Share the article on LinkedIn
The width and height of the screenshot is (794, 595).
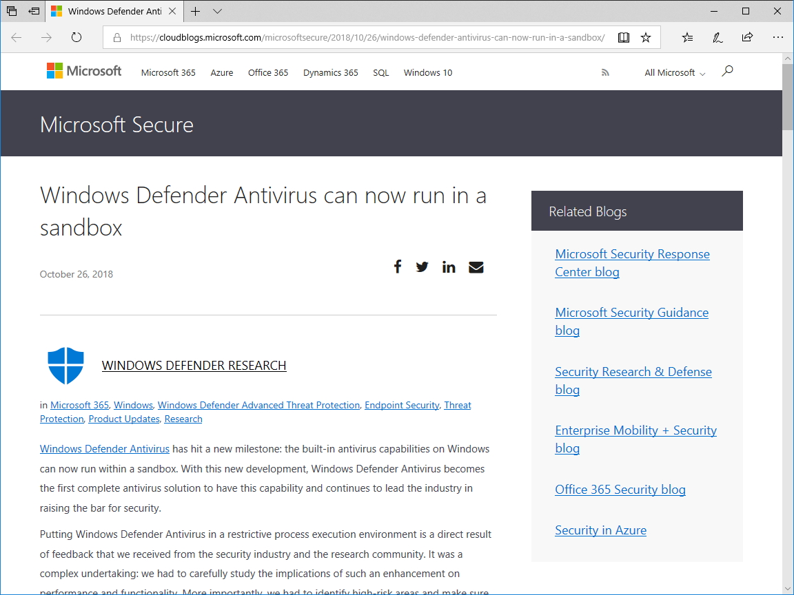click(x=449, y=267)
